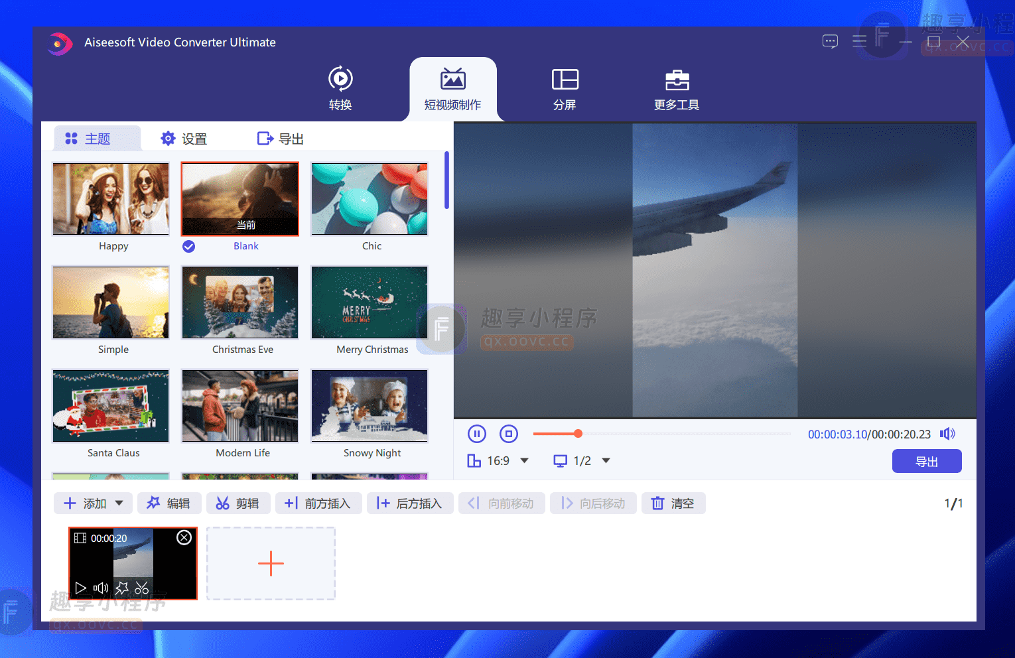Select the 主题 theme sub-tab

(97, 139)
